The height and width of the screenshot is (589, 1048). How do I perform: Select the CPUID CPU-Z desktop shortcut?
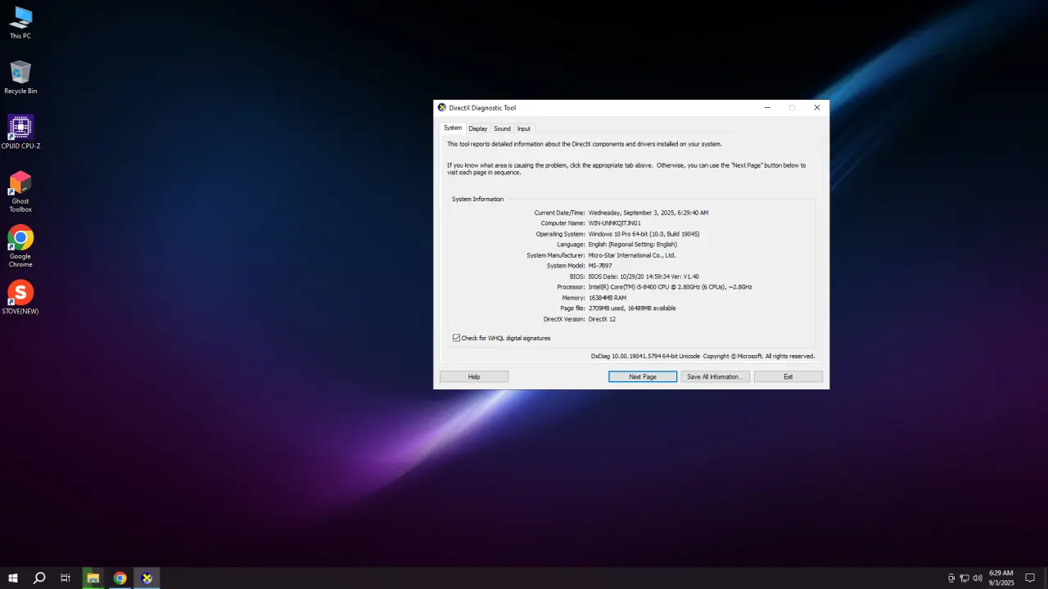[20, 133]
